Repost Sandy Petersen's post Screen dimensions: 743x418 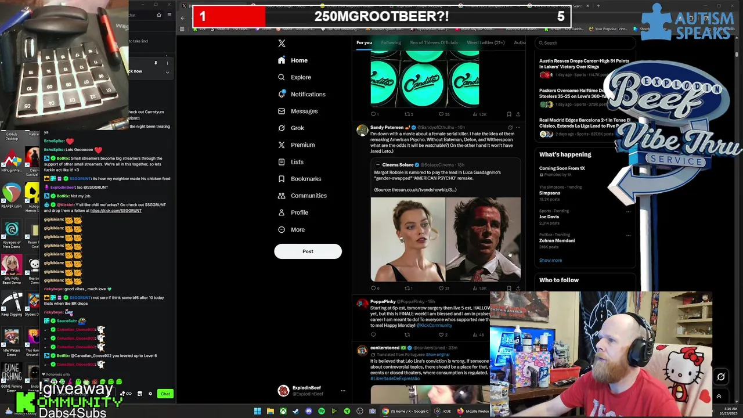[x=409, y=288]
